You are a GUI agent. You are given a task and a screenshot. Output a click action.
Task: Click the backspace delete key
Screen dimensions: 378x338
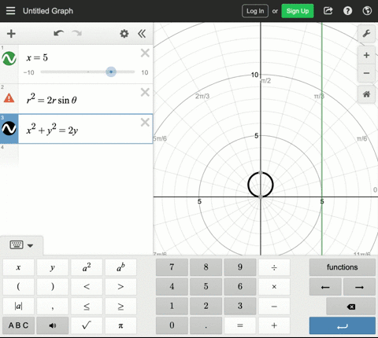[350, 307]
